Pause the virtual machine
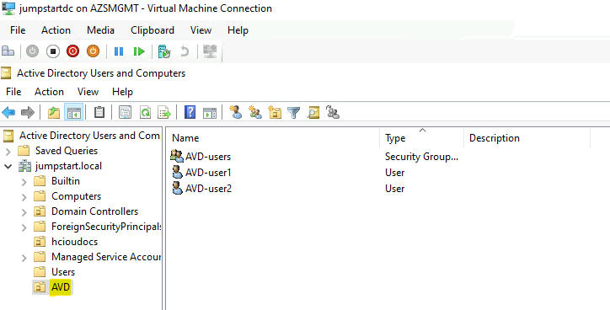This screenshot has height=310, width=610. pos(119,51)
